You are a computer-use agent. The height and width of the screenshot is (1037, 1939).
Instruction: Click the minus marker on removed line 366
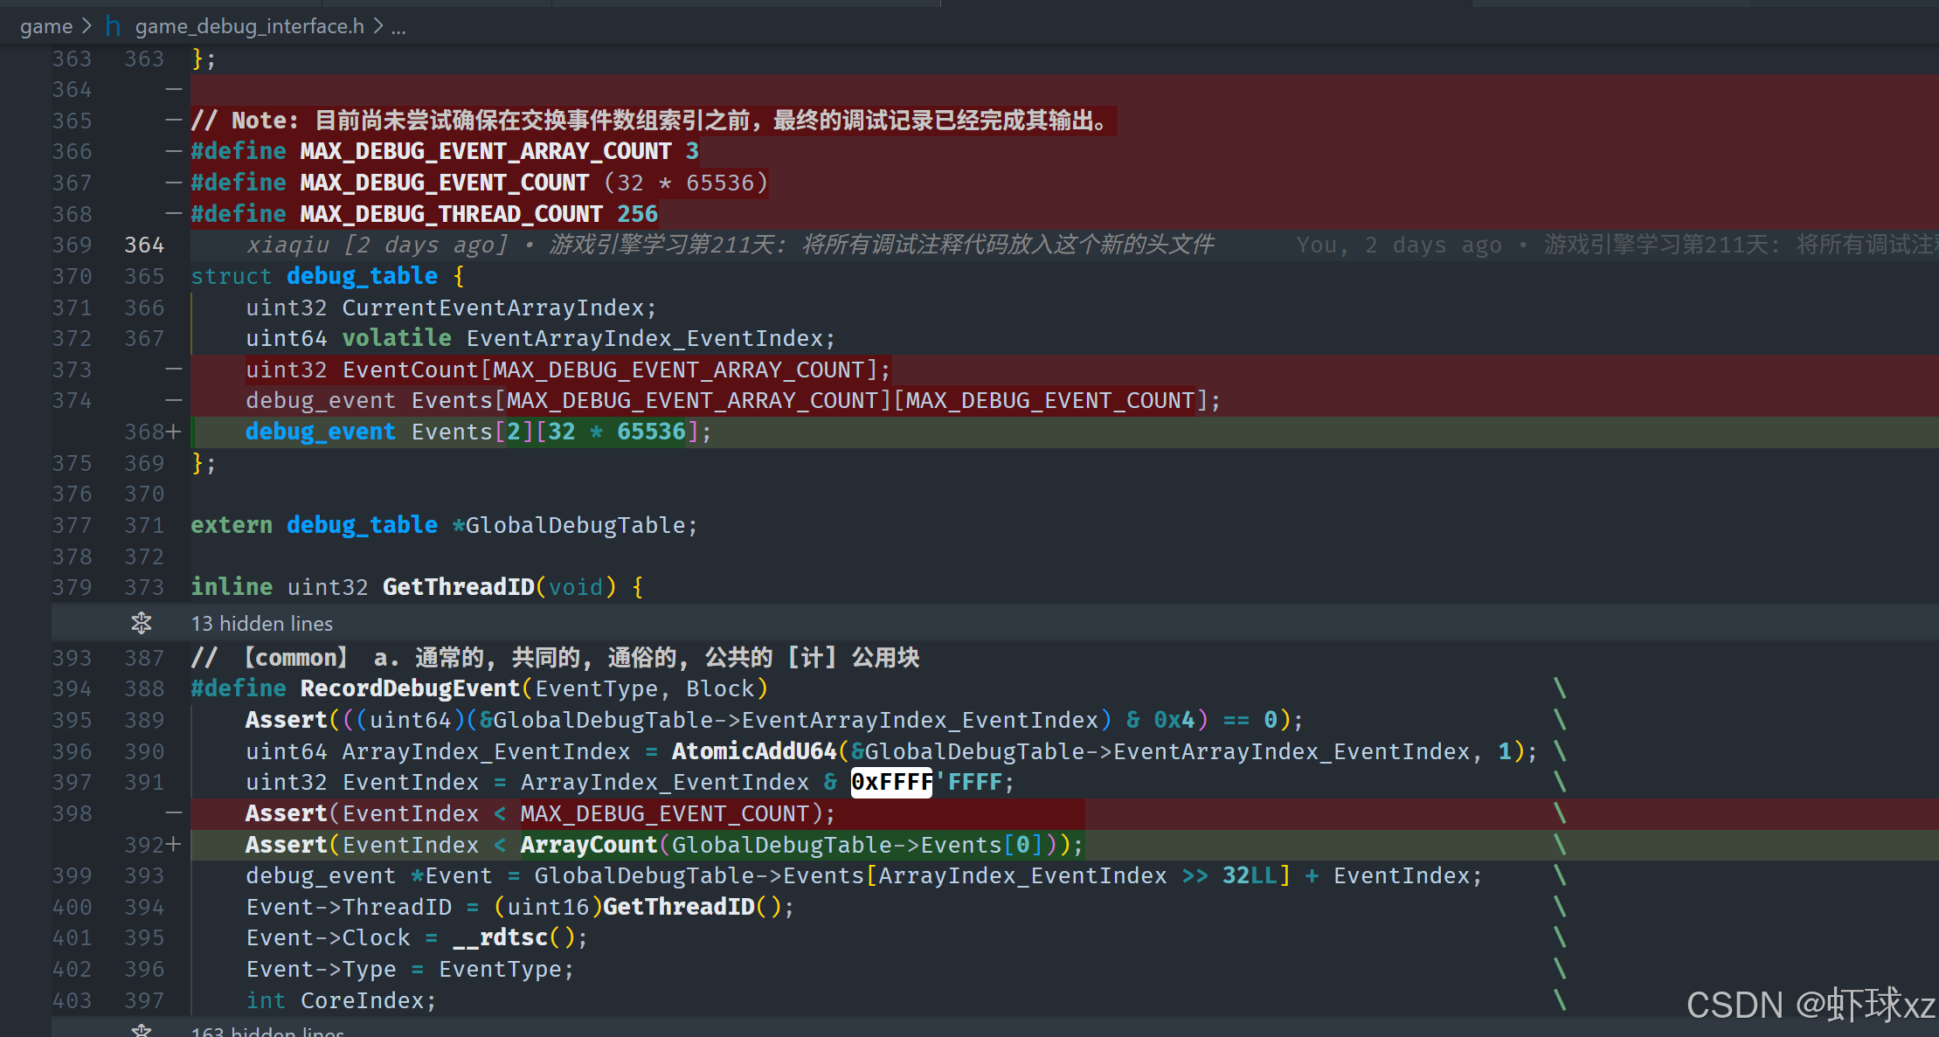tap(173, 151)
